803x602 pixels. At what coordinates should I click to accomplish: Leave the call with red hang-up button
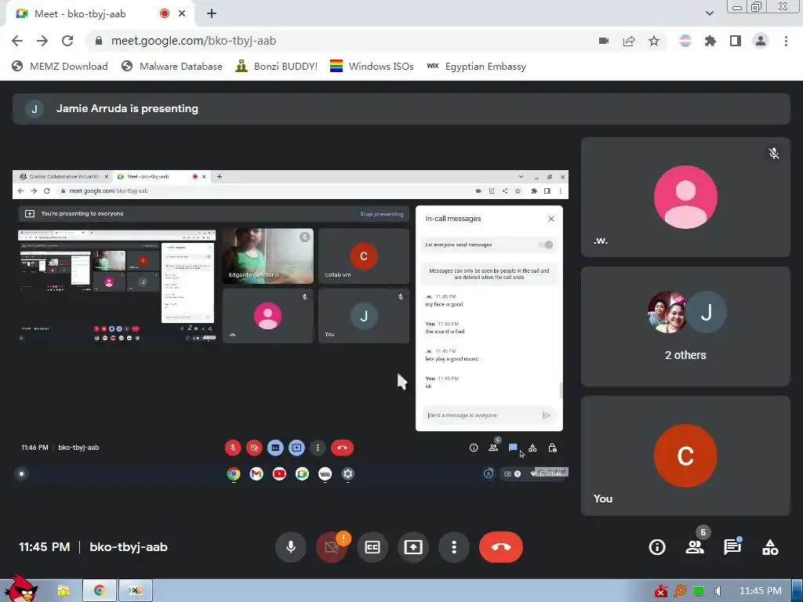coord(501,547)
